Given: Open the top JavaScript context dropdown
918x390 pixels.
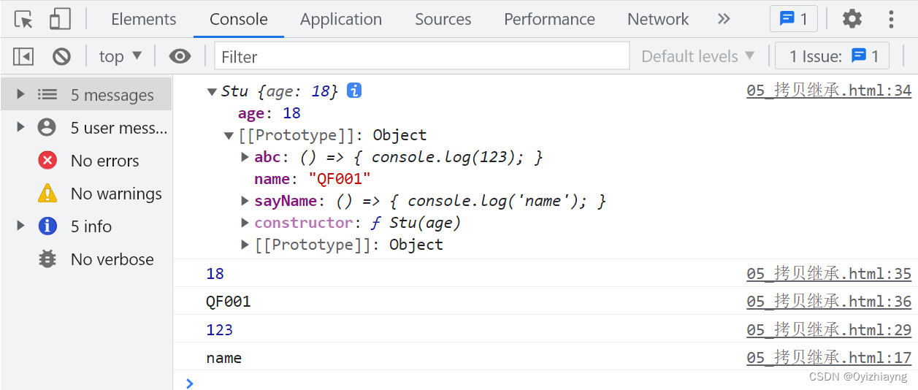Looking at the screenshot, I should (121, 56).
